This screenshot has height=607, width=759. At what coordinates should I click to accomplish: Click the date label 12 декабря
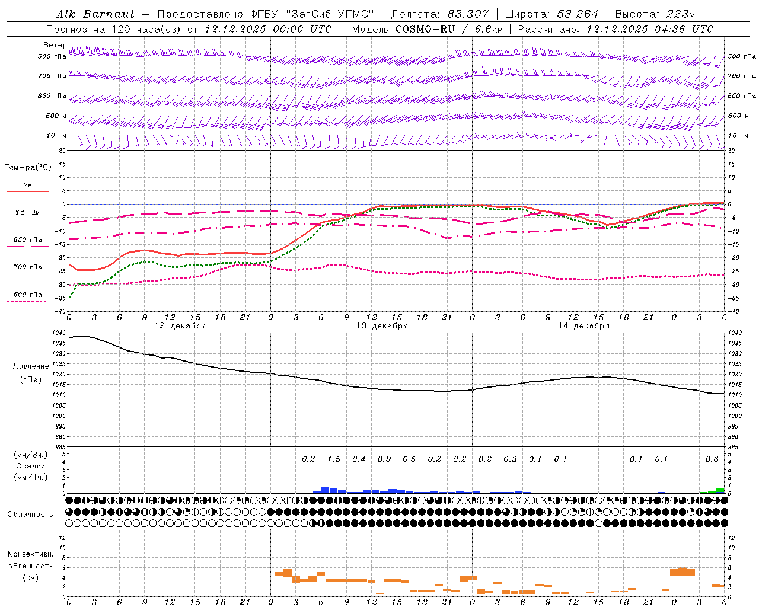(180, 326)
